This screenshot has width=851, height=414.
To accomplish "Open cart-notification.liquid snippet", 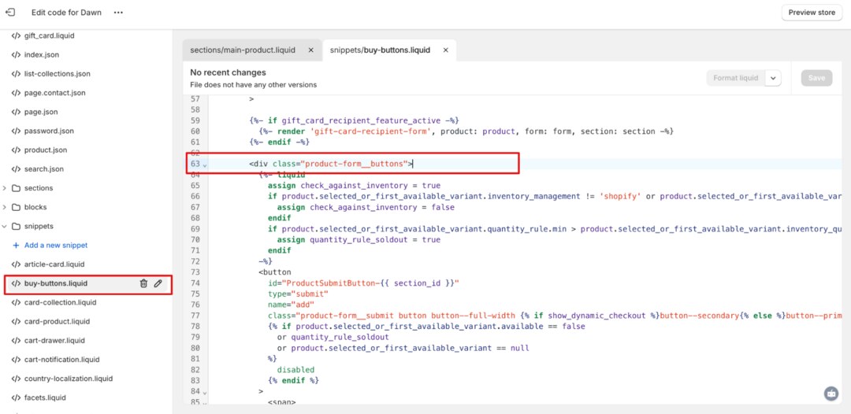I will (x=62, y=359).
